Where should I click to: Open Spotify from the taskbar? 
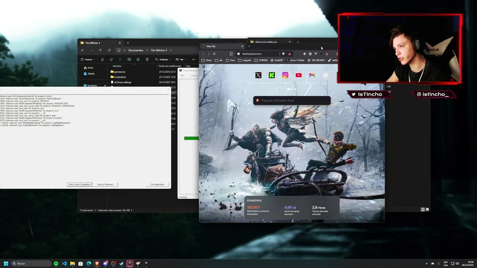(56, 264)
